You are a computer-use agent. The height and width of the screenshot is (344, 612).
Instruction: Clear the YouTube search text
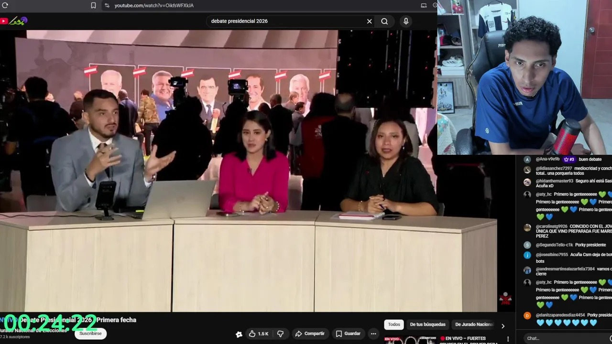coord(369,21)
